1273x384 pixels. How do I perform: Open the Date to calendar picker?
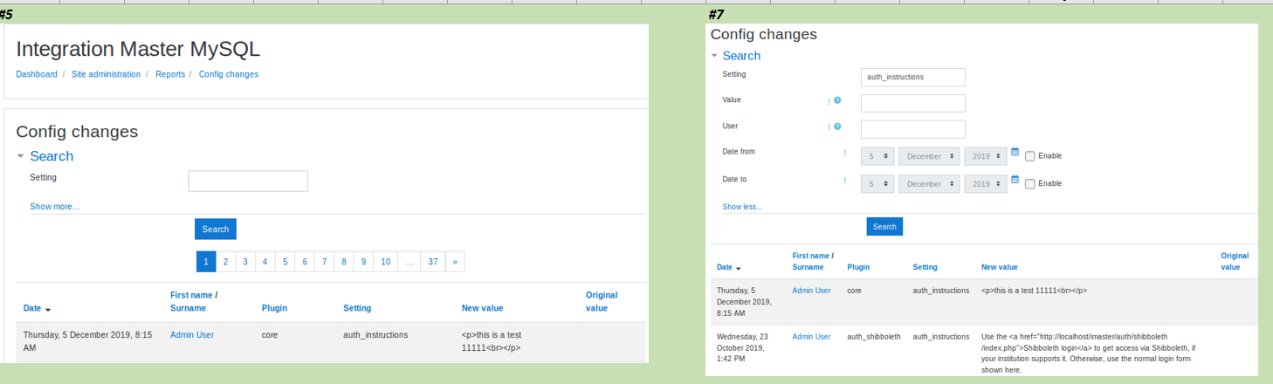coord(1015,180)
